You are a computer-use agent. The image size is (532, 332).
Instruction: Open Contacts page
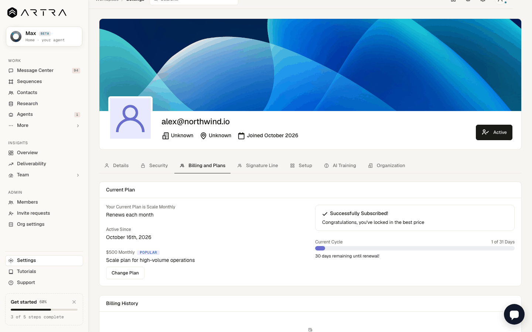tap(44, 93)
